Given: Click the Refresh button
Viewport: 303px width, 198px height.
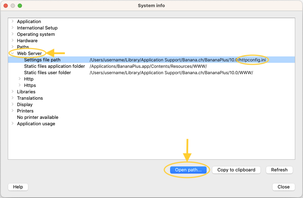Looking at the screenshot, I should pos(279,170).
